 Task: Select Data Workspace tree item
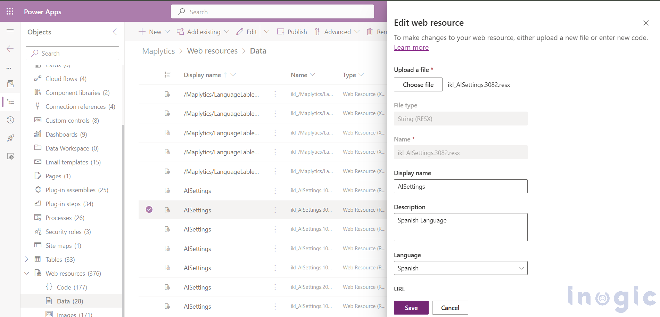[x=72, y=148]
